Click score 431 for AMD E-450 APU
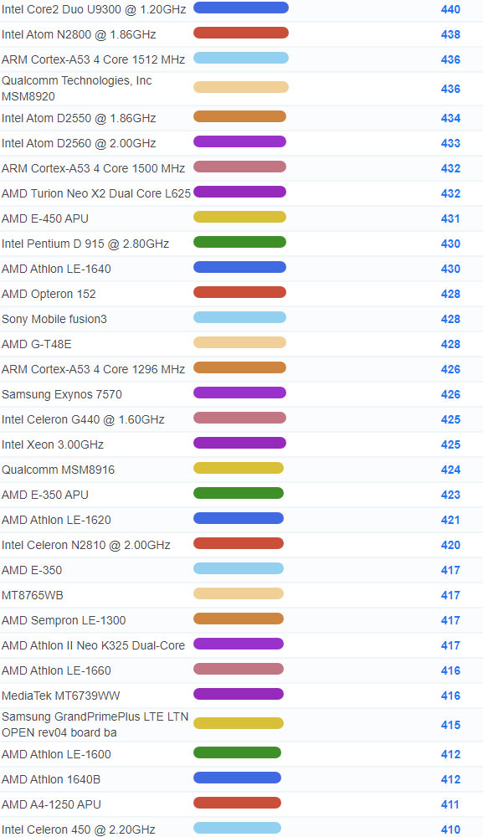This screenshot has width=483, height=837. pyautogui.click(x=450, y=218)
